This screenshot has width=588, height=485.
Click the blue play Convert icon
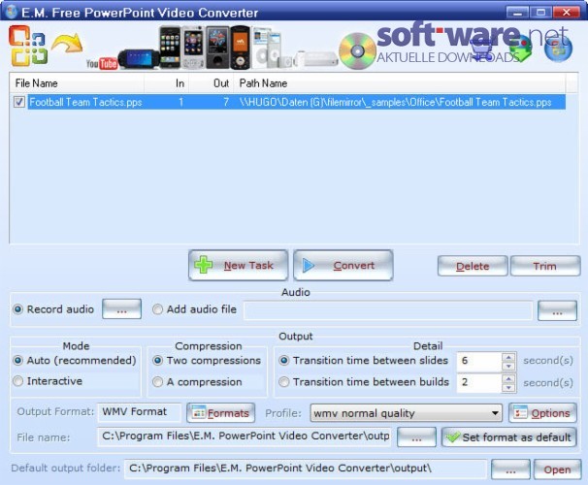(309, 265)
